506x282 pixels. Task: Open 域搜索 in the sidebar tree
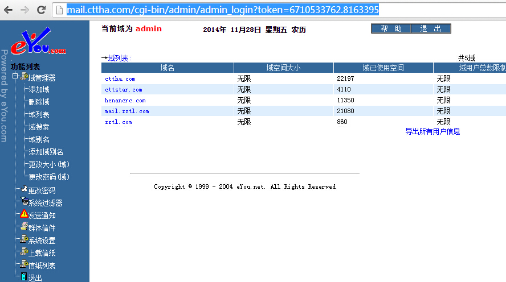coord(39,127)
